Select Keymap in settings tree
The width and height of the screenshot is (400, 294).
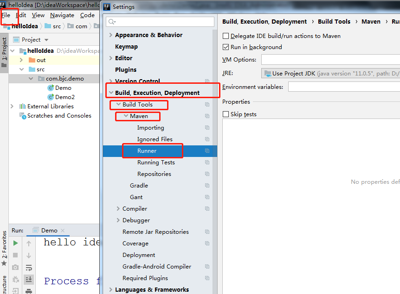point(126,47)
